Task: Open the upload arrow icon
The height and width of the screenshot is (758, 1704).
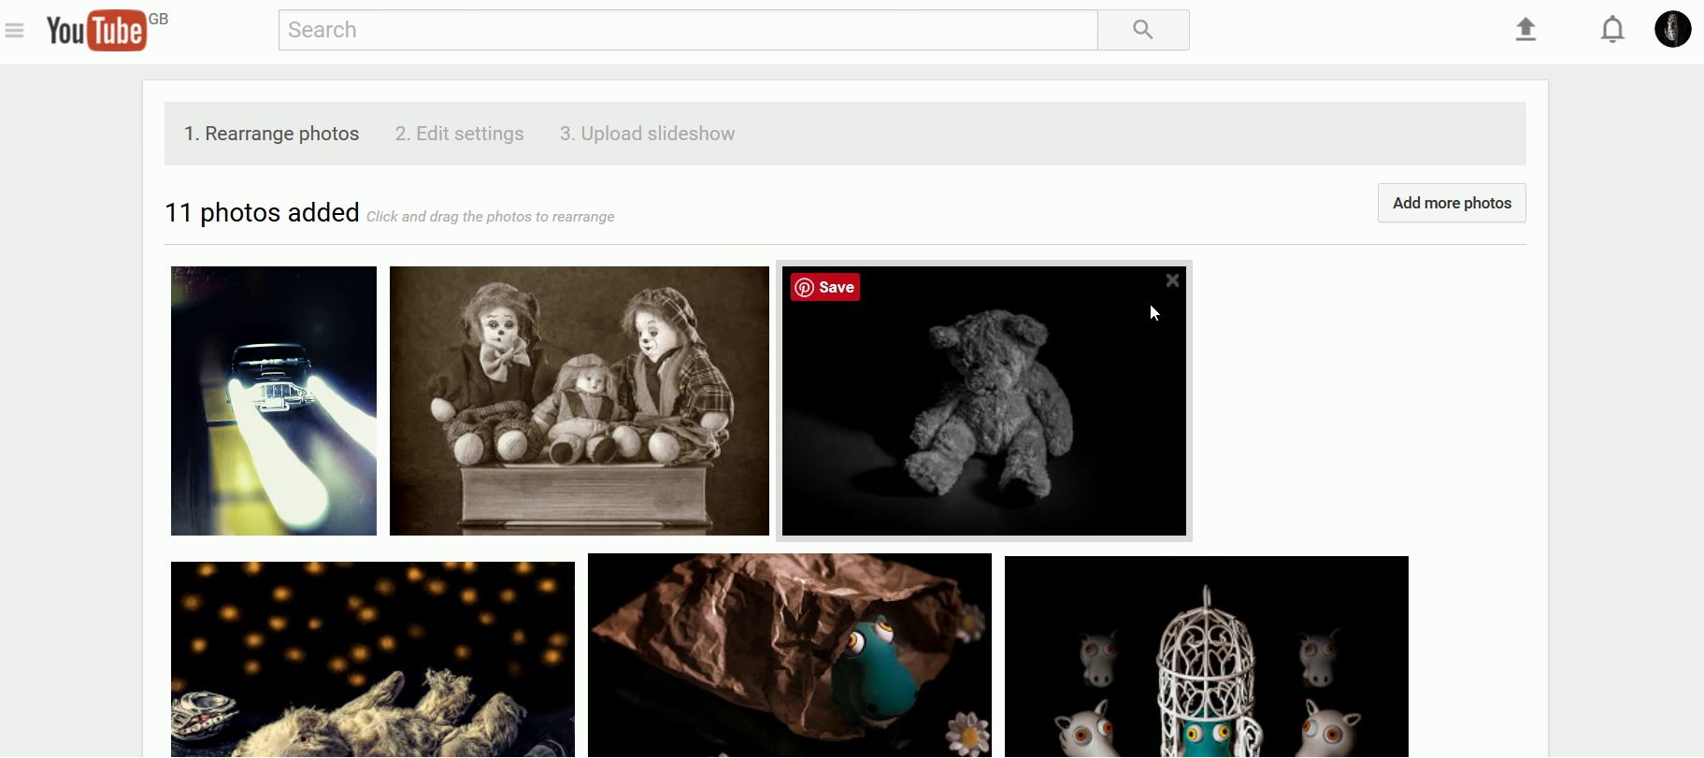Action: [1525, 30]
